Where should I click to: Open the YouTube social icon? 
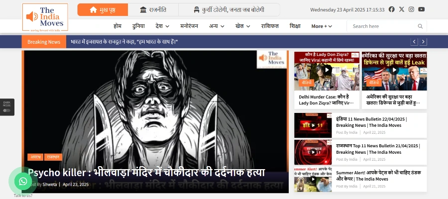(422, 9)
